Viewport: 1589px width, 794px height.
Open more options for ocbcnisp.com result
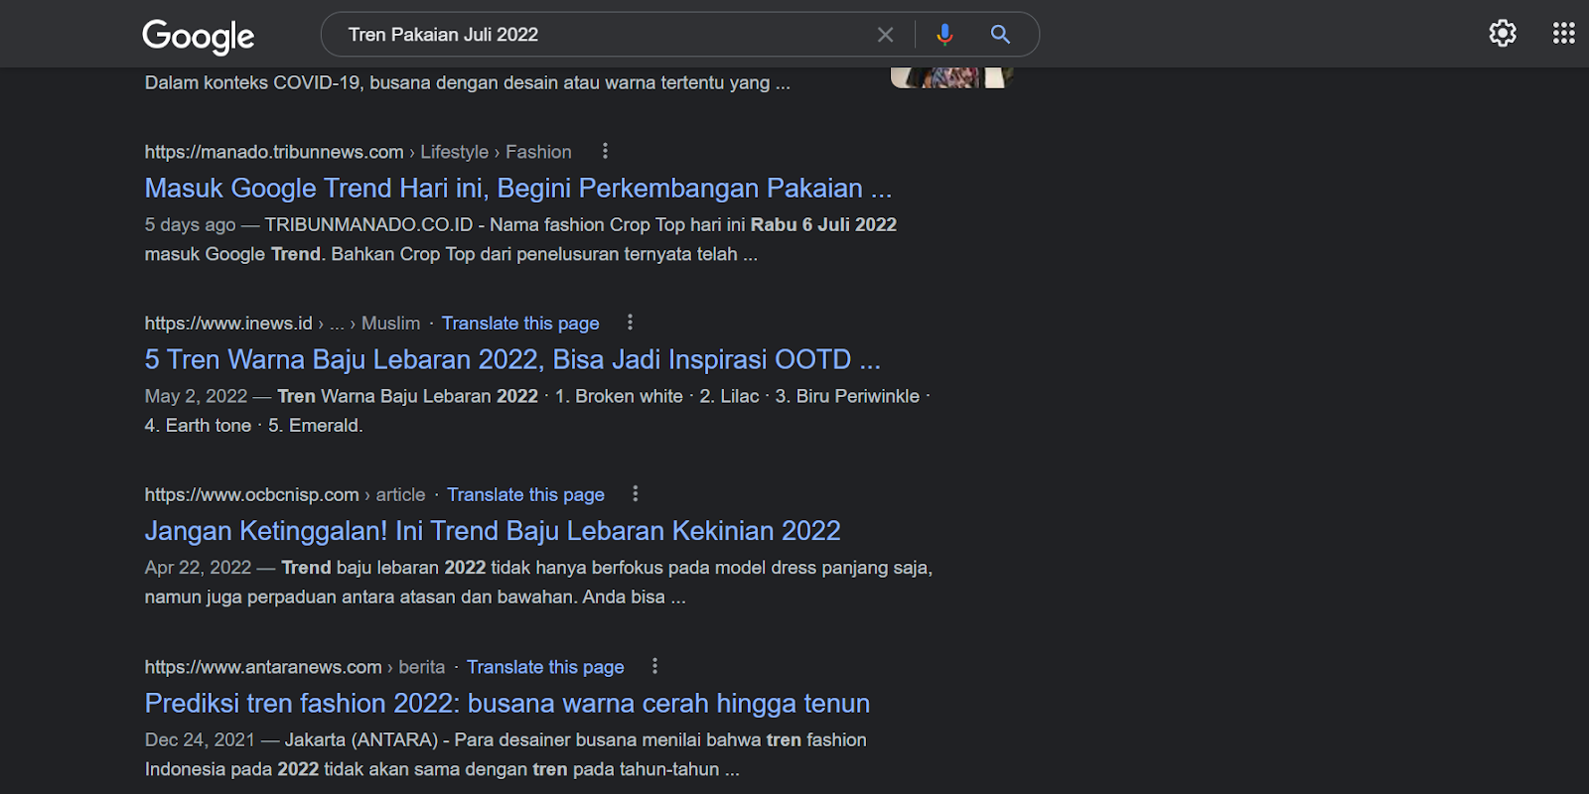636,493
